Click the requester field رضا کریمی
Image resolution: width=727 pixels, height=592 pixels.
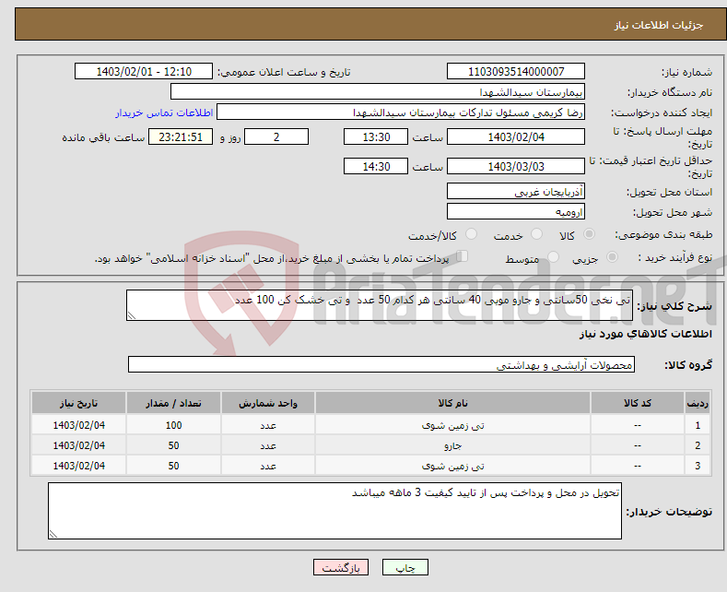[401, 112]
